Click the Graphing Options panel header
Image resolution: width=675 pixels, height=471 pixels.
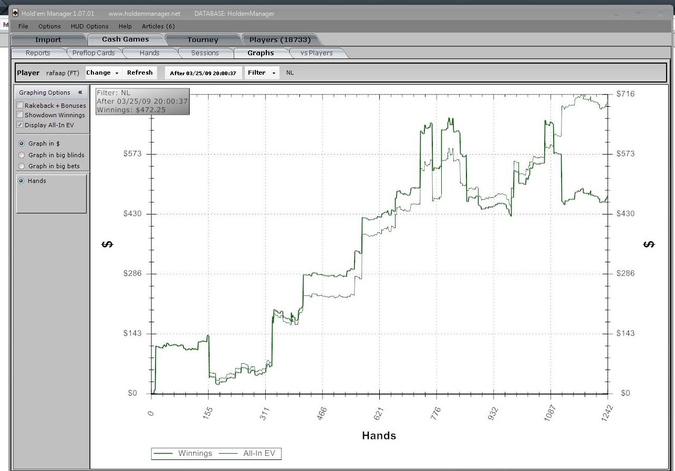coord(51,93)
